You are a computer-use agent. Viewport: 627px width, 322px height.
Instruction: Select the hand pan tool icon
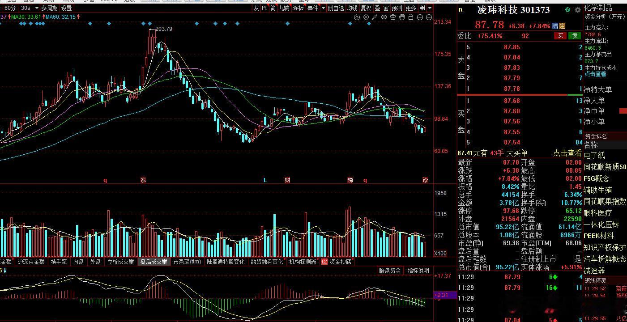[x=402, y=17]
